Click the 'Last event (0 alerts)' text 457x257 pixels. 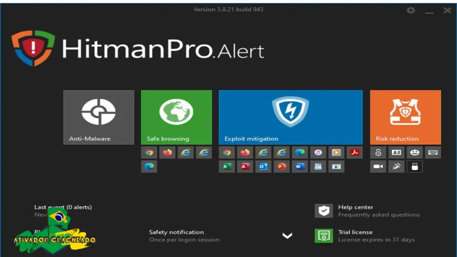[63, 207]
